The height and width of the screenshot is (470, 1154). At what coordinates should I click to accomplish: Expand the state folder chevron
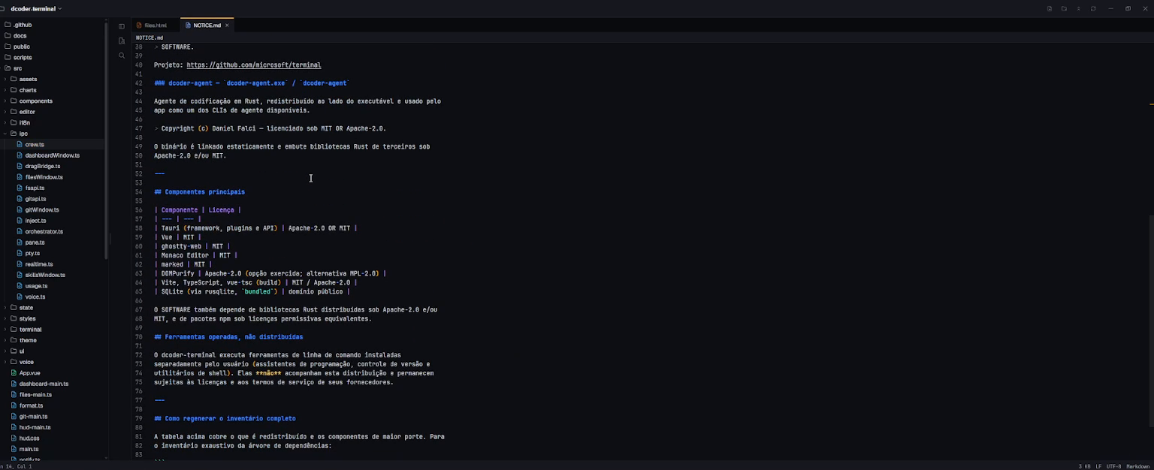[x=5, y=308]
